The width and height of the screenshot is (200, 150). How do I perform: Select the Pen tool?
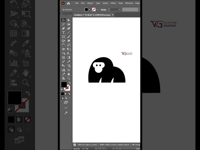(x=63, y=28)
